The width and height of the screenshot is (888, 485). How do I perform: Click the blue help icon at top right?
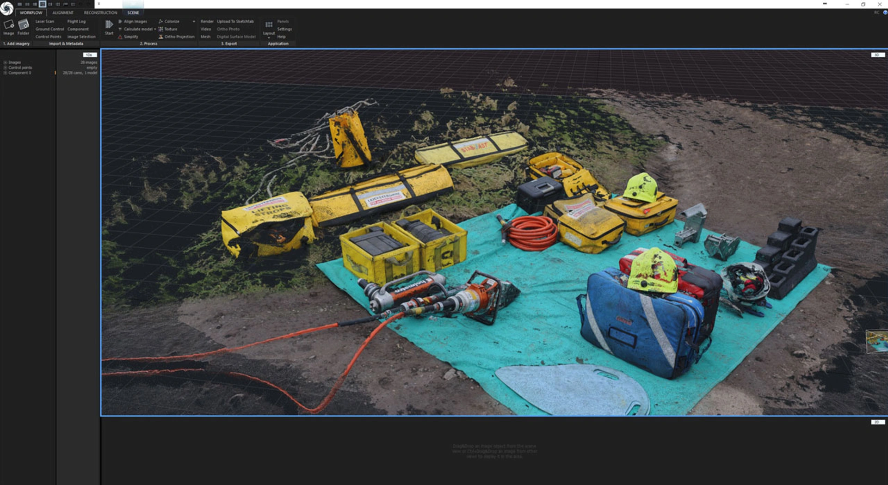[x=885, y=13]
